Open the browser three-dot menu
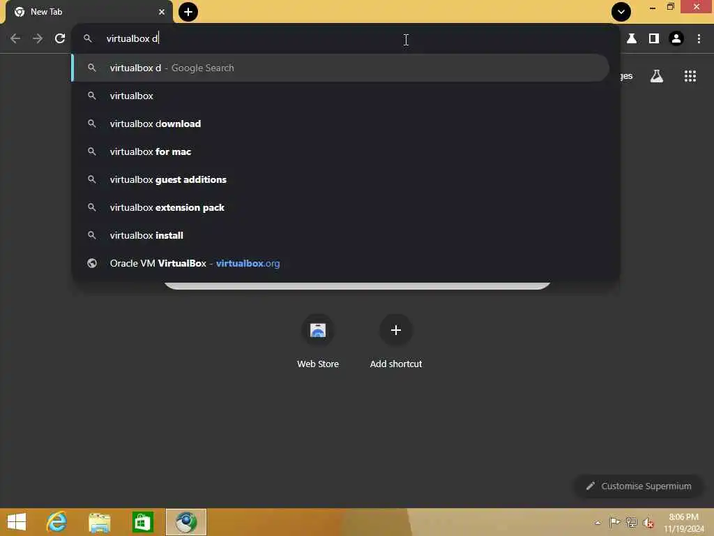714x536 pixels. tap(699, 39)
